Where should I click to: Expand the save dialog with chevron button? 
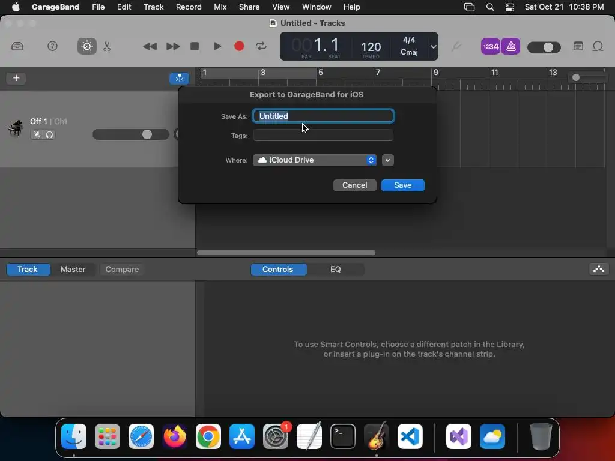387,160
